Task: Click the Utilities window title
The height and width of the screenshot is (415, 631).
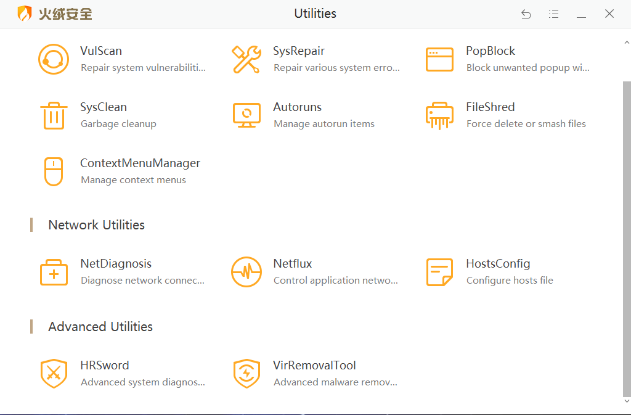Action: [315, 14]
